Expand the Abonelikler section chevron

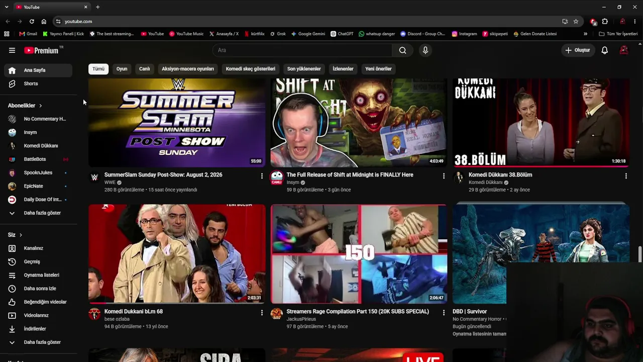40,106
